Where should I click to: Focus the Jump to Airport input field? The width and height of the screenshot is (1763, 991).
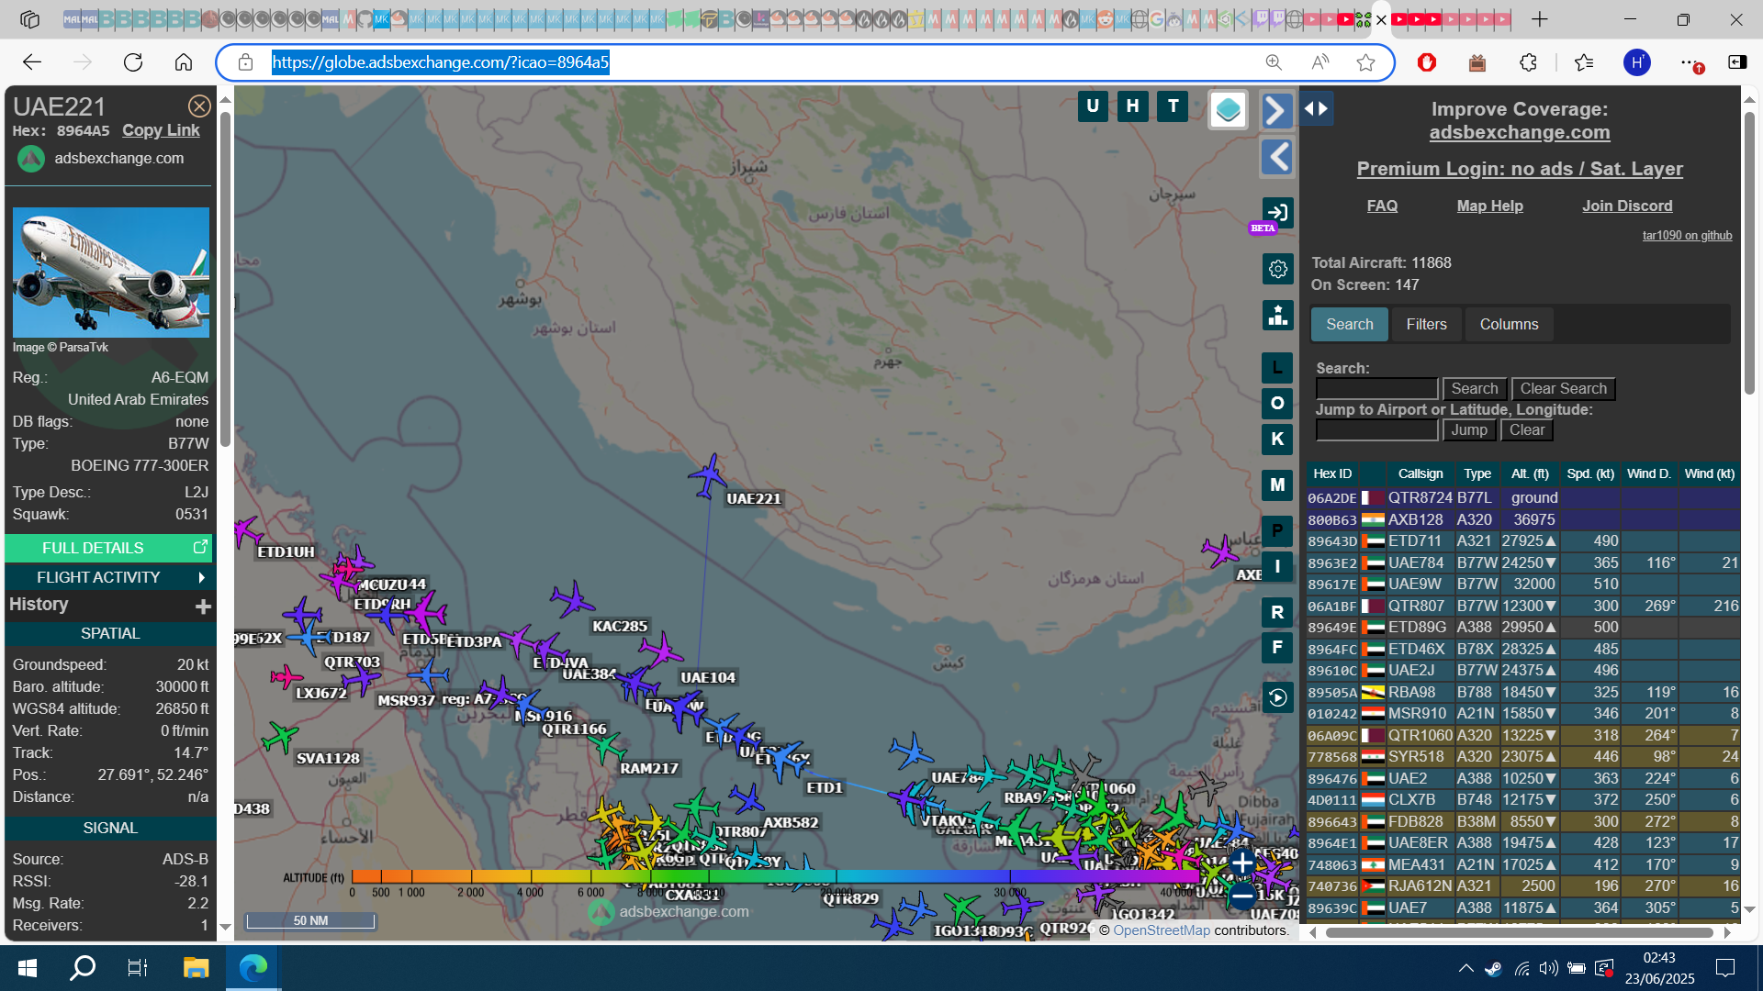click(x=1376, y=430)
